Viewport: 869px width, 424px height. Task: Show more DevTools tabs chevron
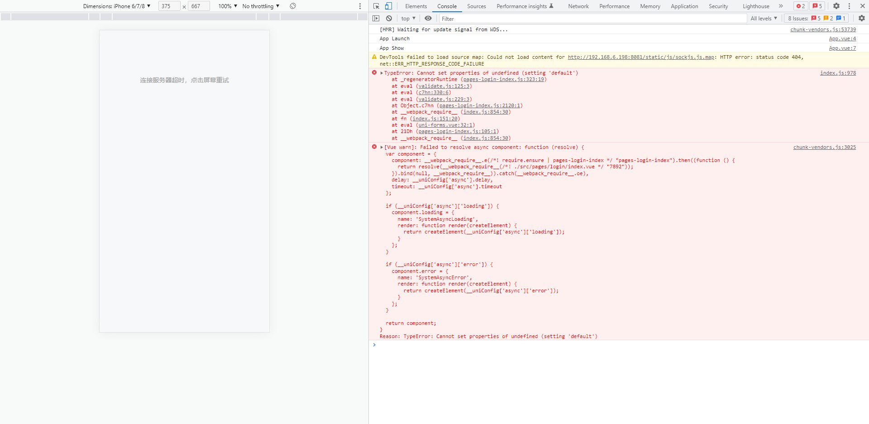(x=780, y=6)
